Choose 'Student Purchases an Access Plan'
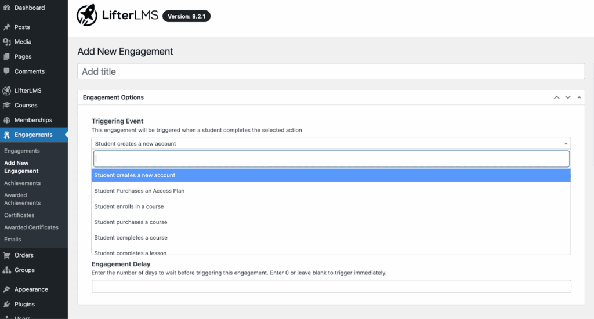The width and height of the screenshot is (594, 319). pos(331,191)
